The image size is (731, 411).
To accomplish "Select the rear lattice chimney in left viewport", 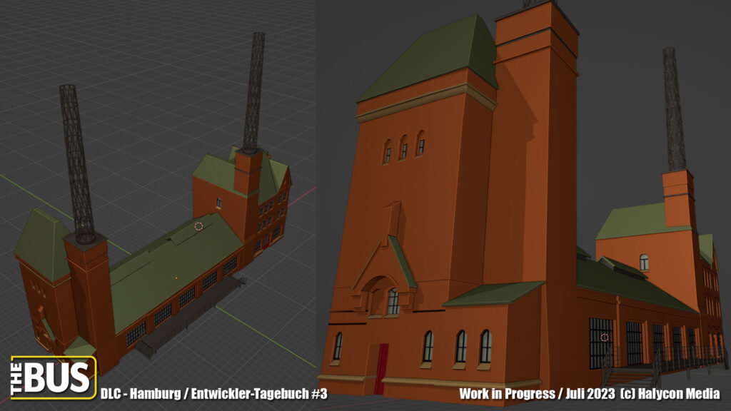I will coord(253,91).
